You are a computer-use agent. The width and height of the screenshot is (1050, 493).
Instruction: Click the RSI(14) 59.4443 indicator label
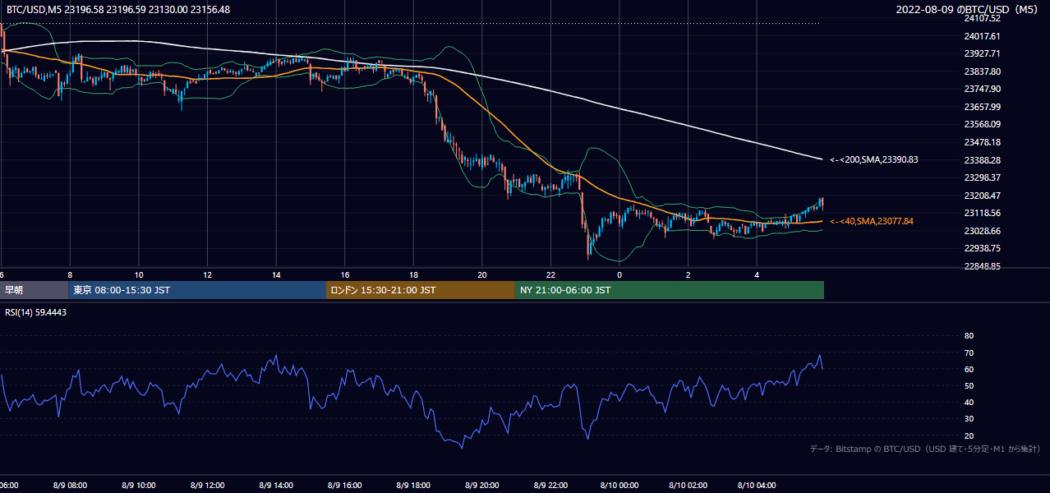[35, 312]
